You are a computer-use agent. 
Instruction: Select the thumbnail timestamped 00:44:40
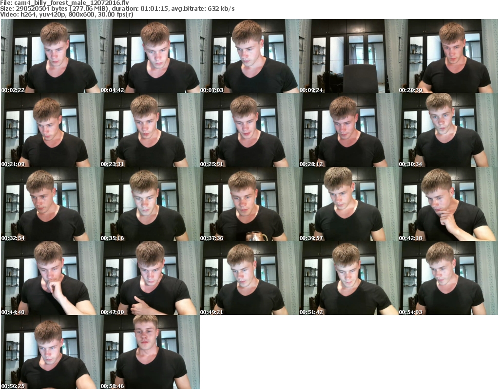(x=50, y=278)
